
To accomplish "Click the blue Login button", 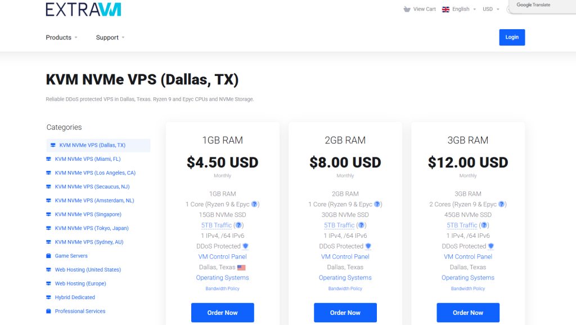I will (512, 37).
